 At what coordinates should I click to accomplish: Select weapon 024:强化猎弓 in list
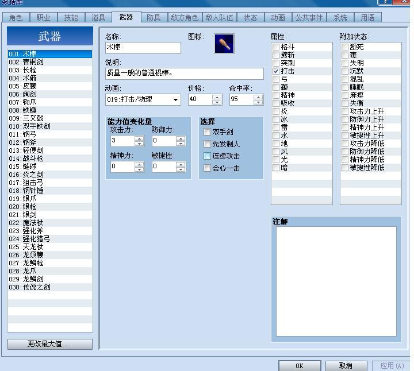tap(50, 239)
